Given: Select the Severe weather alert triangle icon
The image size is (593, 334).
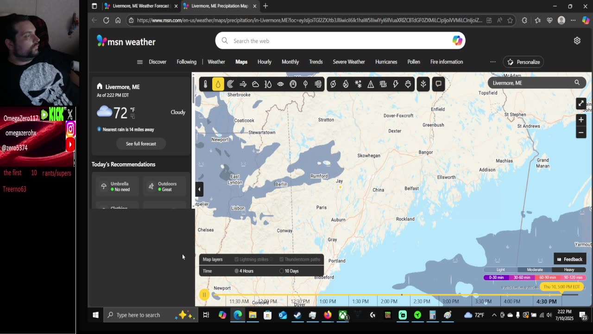Looking at the screenshot, I should point(371,84).
